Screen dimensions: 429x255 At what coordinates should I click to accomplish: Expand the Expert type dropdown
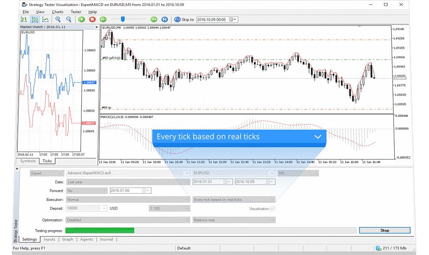(x=47, y=173)
